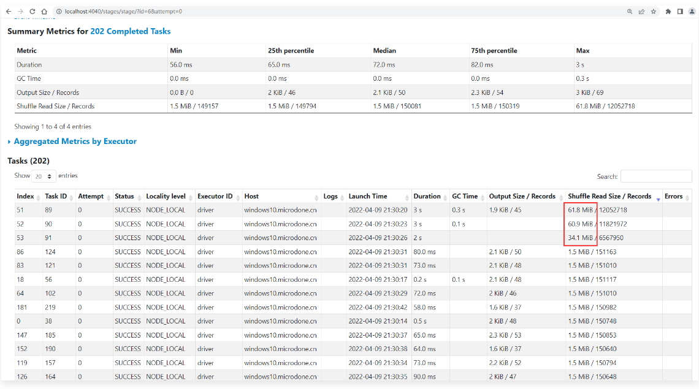Select the Duration metric row label
The height and width of the screenshot is (389, 699).
tap(29, 64)
